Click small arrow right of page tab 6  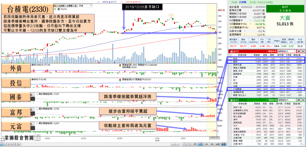click(x=22, y=144)
